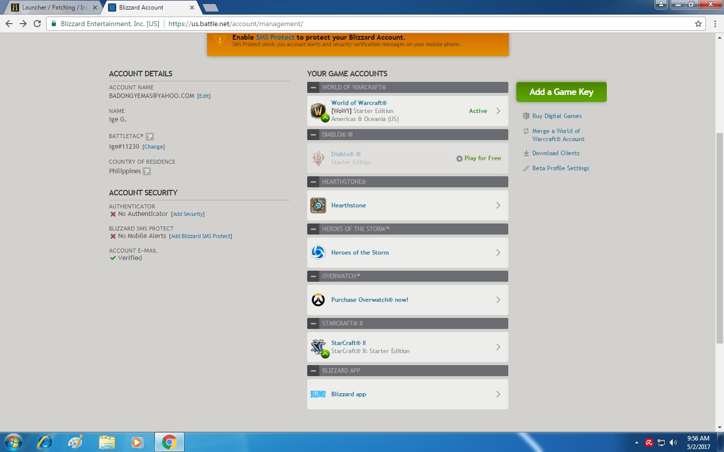Click the World of Warcraft game icon
The image size is (724, 452).
(318, 111)
